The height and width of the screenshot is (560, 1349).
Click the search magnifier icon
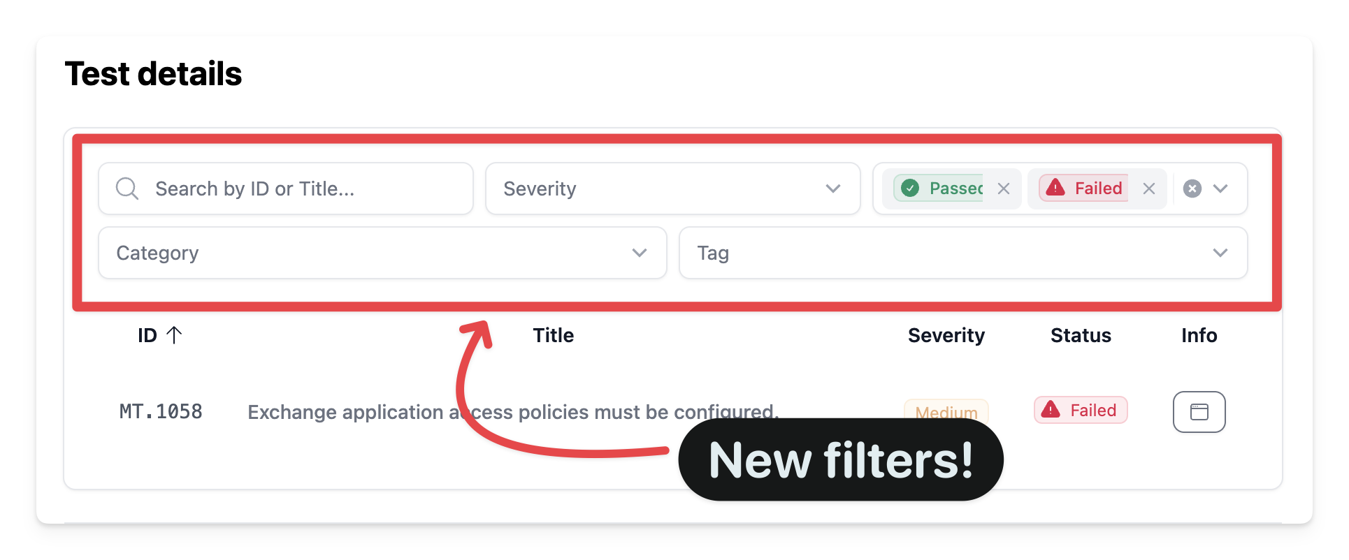click(127, 188)
